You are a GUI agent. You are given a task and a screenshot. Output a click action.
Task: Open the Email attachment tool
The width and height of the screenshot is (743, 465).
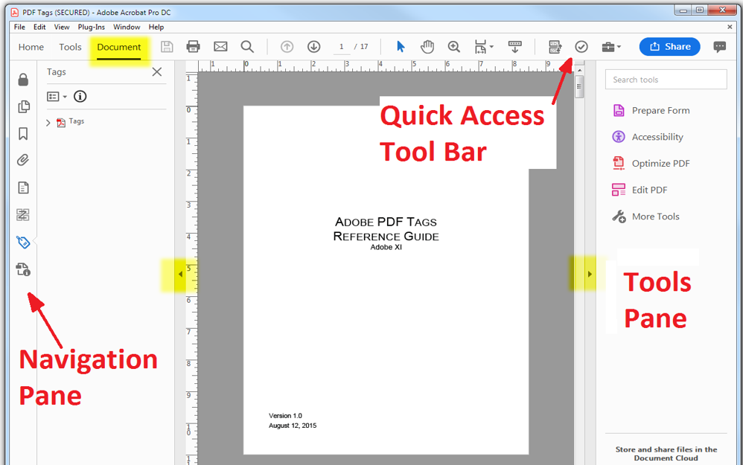[220, 46]
